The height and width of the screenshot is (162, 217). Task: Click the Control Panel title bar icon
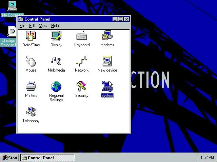[x=21, y=19]
